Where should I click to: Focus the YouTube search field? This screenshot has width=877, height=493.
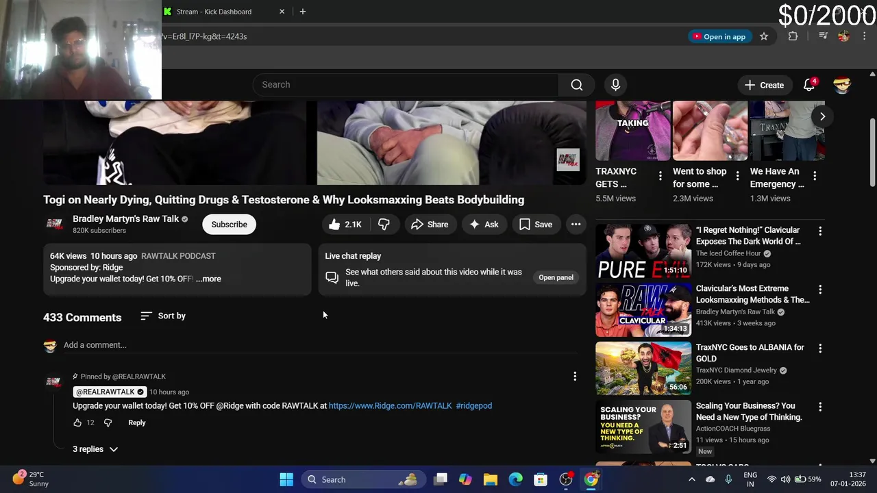(x=406, y=85)
